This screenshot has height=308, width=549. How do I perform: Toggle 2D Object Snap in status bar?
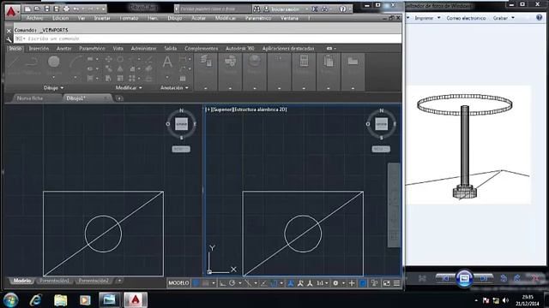click(274, 283)
